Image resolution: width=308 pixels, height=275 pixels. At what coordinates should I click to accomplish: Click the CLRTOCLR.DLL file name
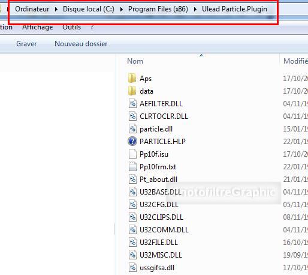tap(164, 116)
